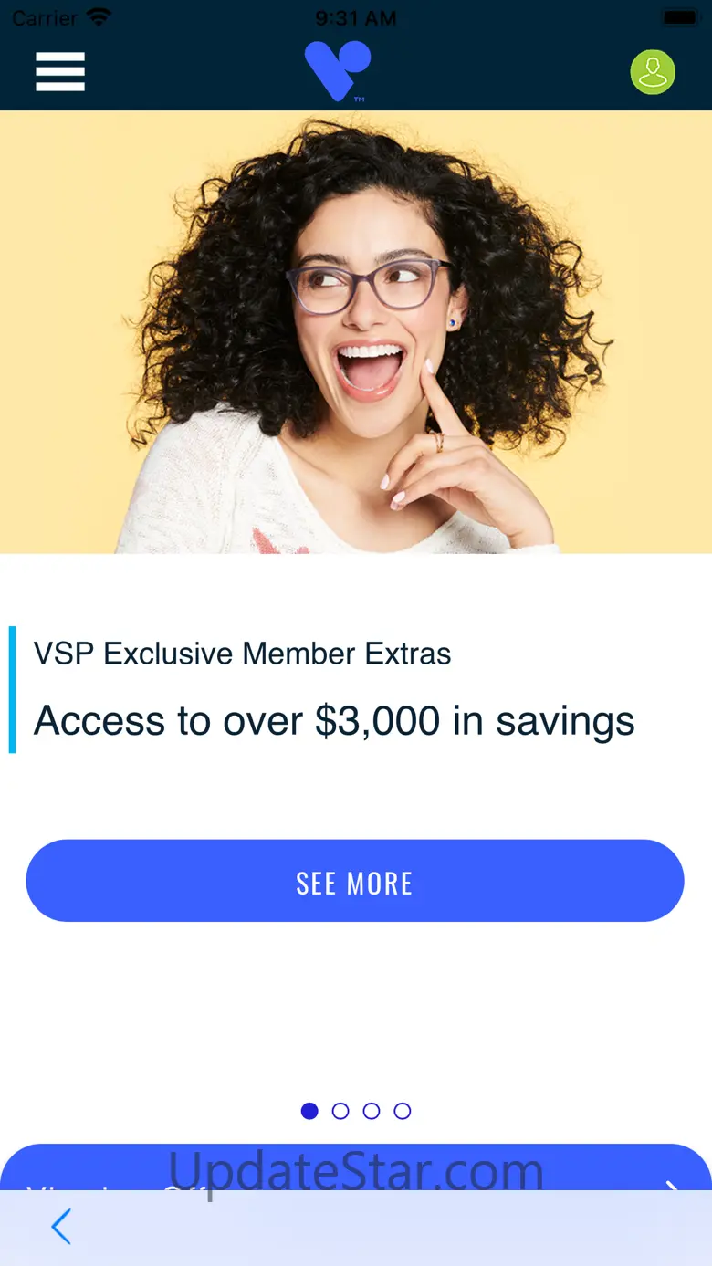Tap the Access to over $3,000 in savings headline
The image size is (712, 1266).
[x=334, y=721]
